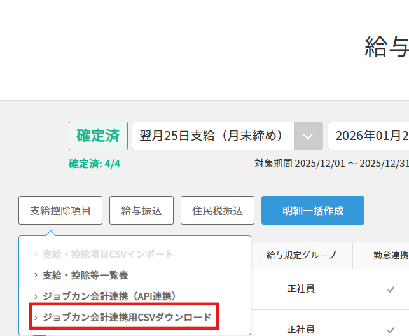Open the 翌月25日支給(月末締め) dropdown arrow
Image resolution: width=409 pixels, height=336 pixels.
click(x=308, y=136)
